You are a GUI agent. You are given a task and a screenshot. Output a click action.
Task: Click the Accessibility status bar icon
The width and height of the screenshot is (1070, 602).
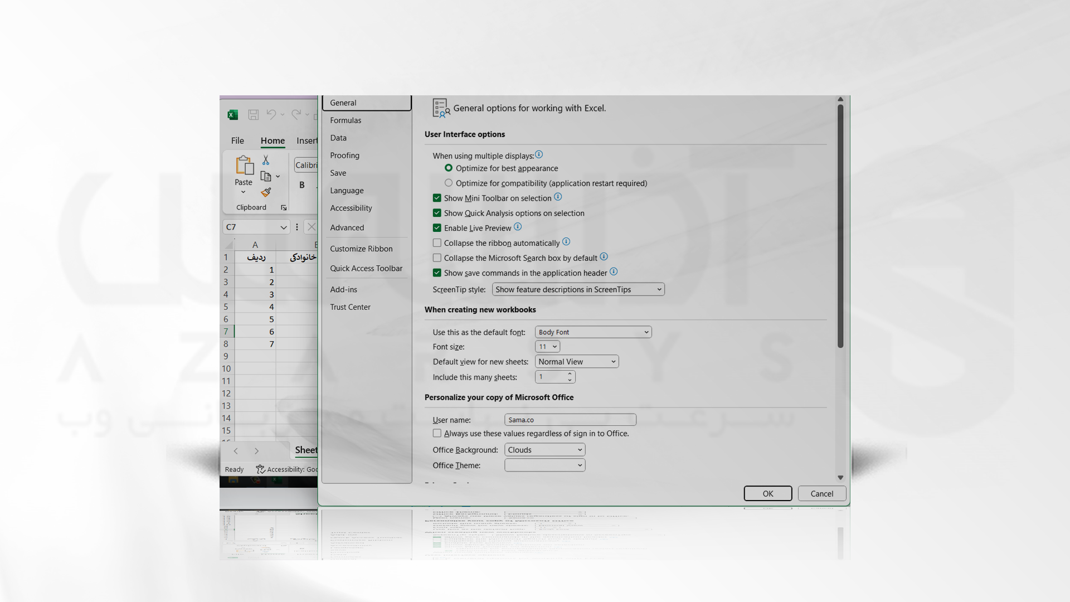click(260, 469)
